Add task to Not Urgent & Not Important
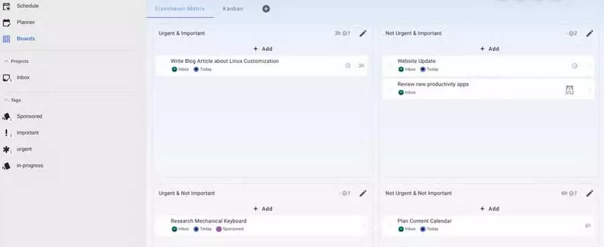Screen dimensions: 604x247 490,209
